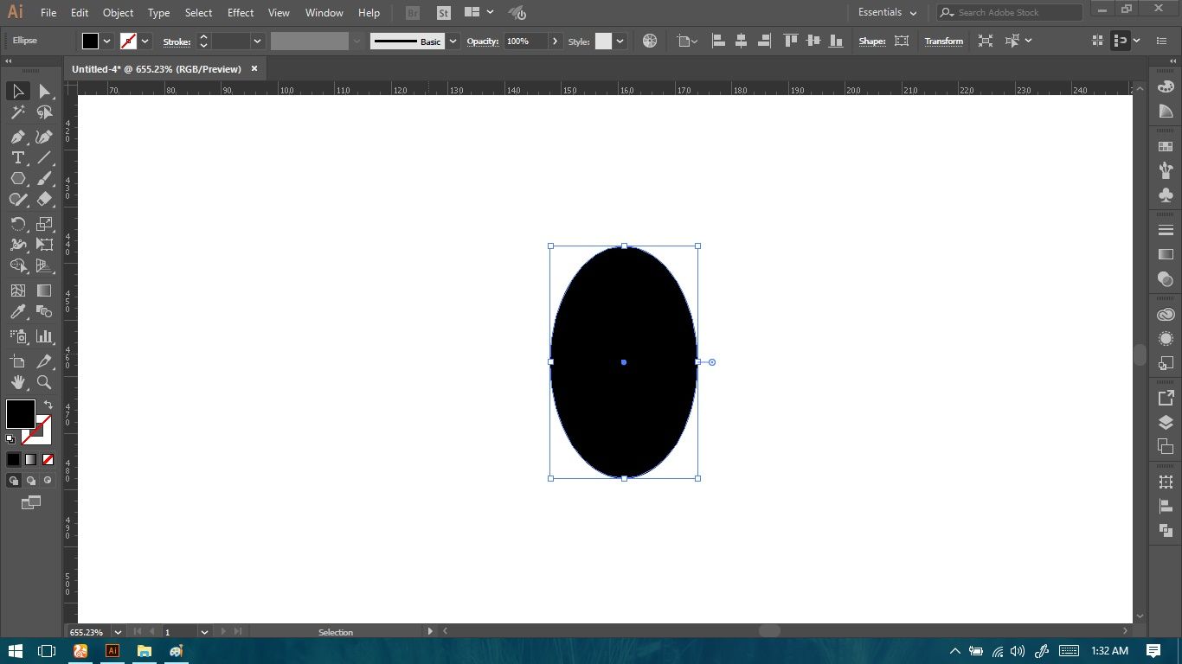Open the File menu
The width and height of the screenshot is (1182, 664).
click(48, 13)
